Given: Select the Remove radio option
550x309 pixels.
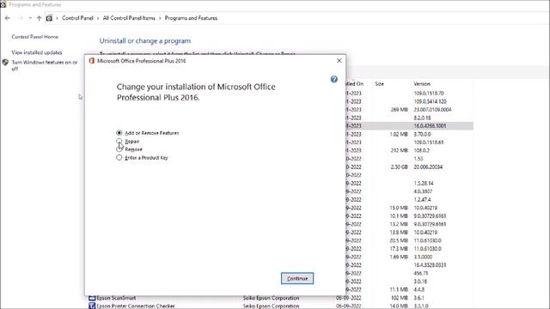Looking at the screenshot, I should click(x=119, y=149).
